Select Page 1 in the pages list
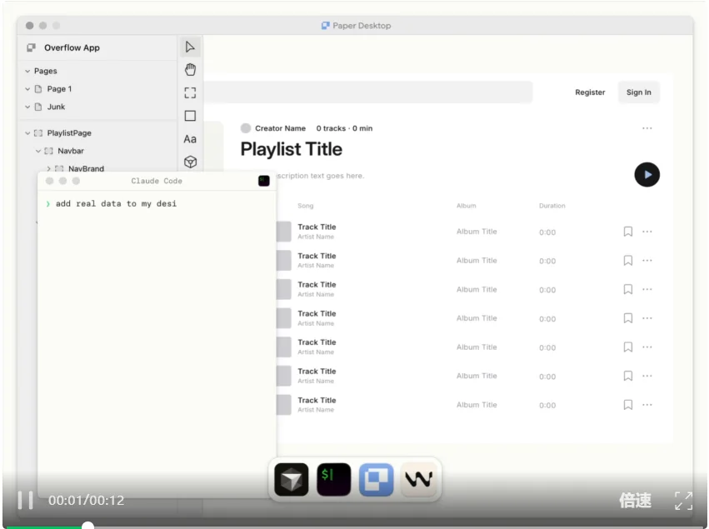This screenshot has width=709, height=529. coord(59,89)
